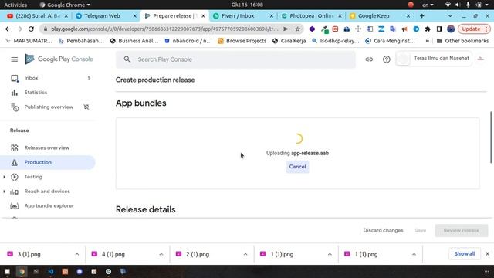494x278 pixels.
Task: Click the Google Play Console logo
Action: point(59,59)
